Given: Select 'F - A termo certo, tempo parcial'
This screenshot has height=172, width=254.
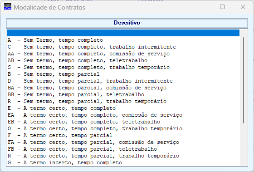Looking at the screenshot, I should (x=123, y=135).
